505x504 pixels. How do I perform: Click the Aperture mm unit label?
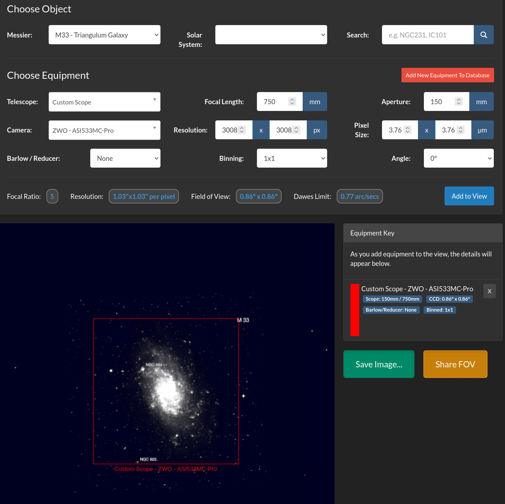481,102
